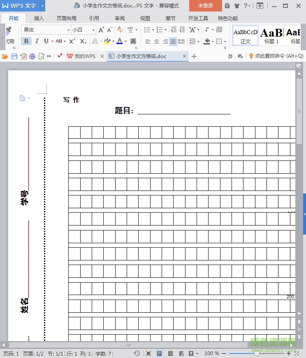Click new document tab plus button
306x358 pixels.
coord(194,56)
